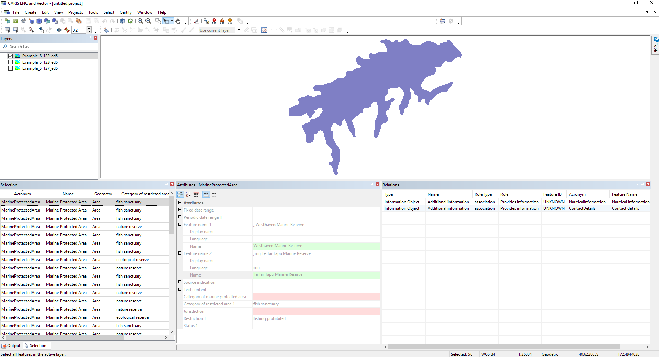
Task: Close the Layers panel
Action: point(96,38)
